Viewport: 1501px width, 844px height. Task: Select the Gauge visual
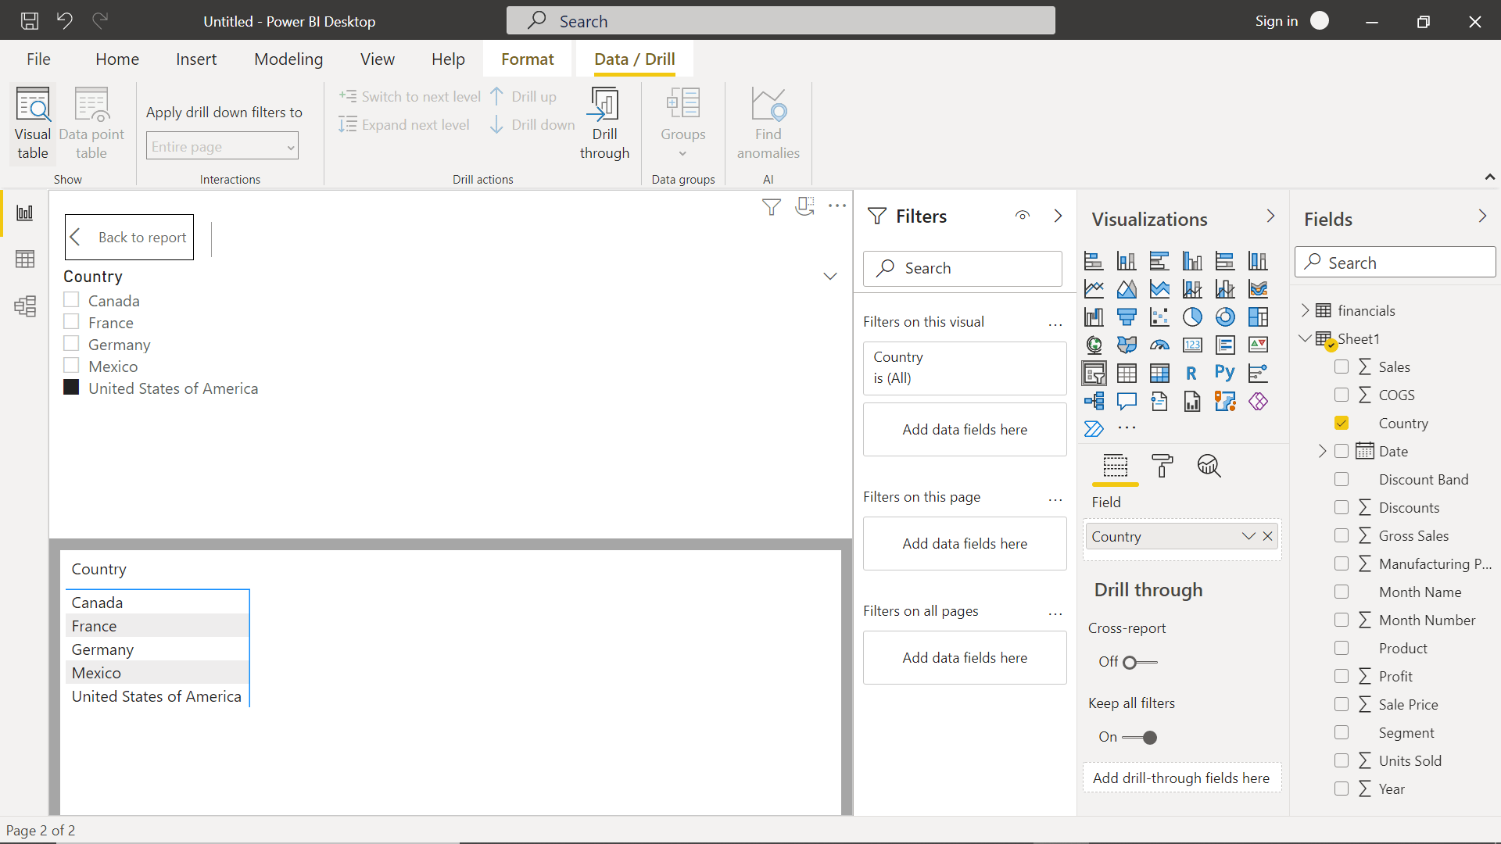1159,344
